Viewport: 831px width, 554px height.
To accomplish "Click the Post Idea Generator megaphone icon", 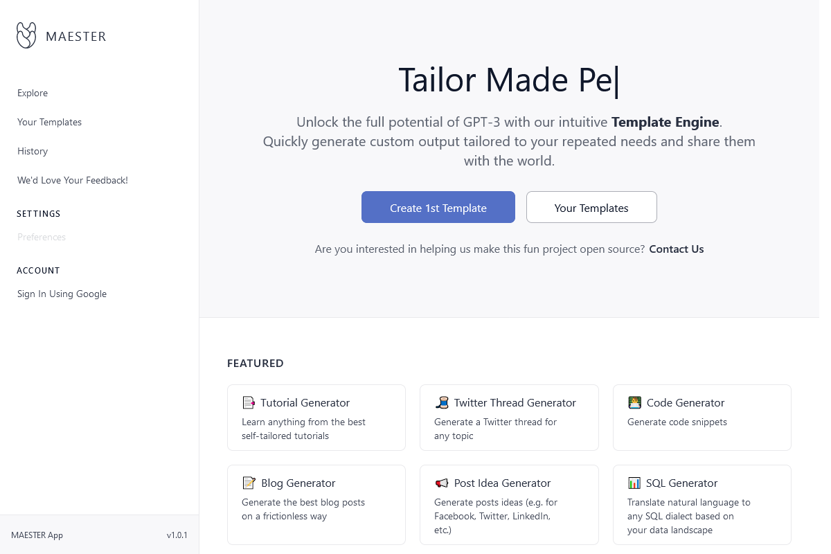I will coord(442,483).
